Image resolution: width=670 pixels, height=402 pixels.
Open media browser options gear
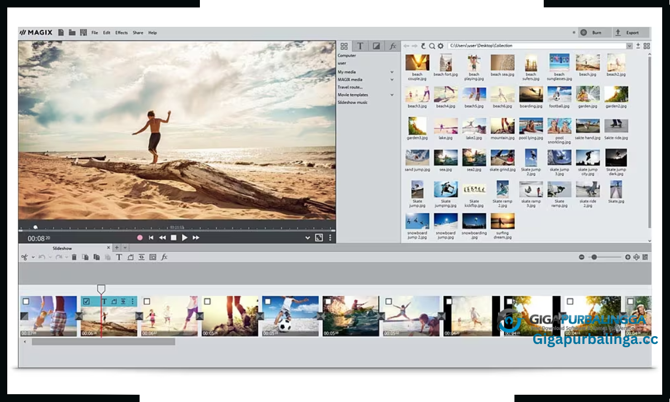point(441,46)
